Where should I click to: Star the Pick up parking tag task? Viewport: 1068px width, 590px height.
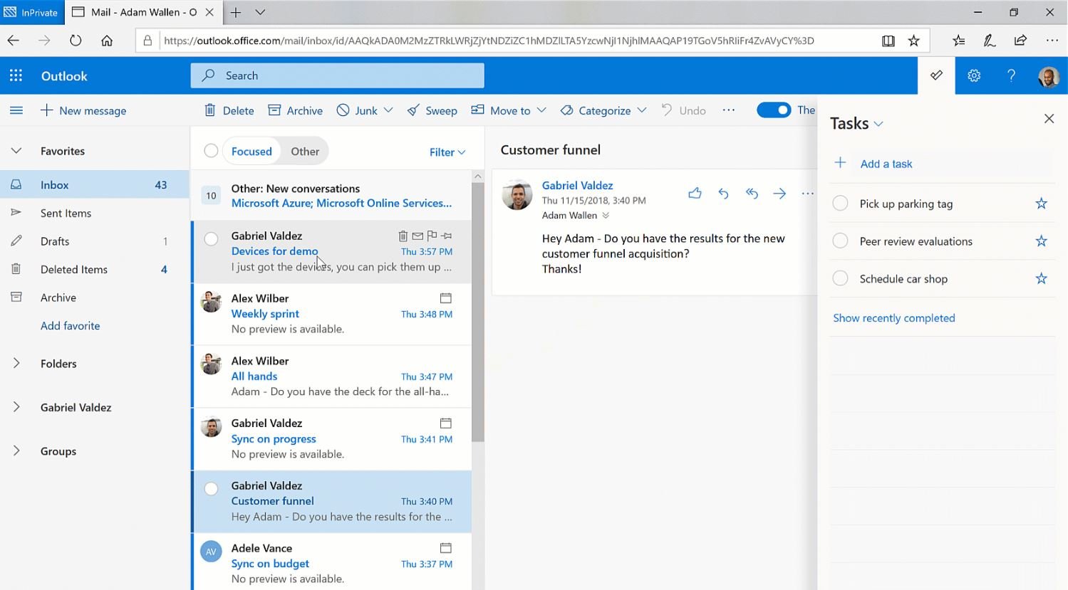(1041, 204)
